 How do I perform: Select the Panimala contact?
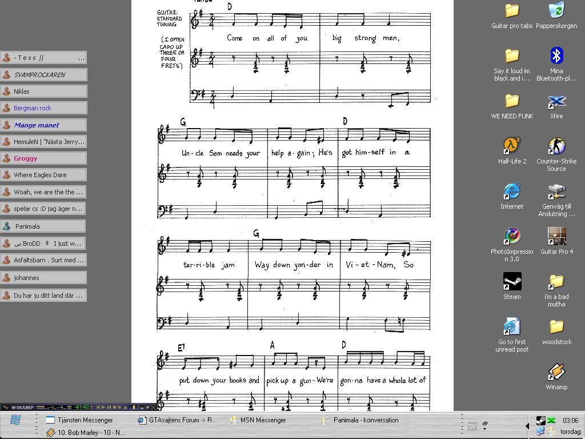coord(43,226)
